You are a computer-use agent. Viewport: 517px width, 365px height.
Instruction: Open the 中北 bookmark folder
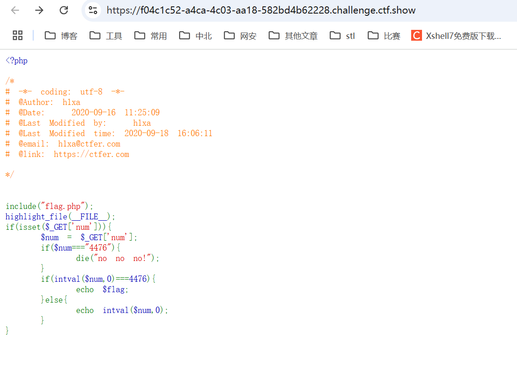[x=195, y=36]
